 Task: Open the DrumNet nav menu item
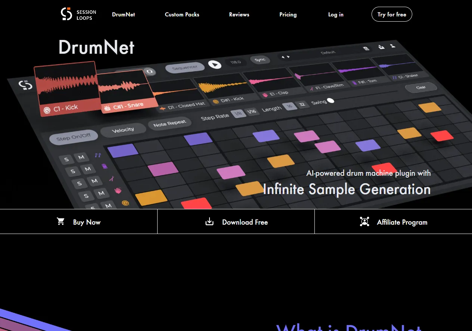click(x=124, y=15)
